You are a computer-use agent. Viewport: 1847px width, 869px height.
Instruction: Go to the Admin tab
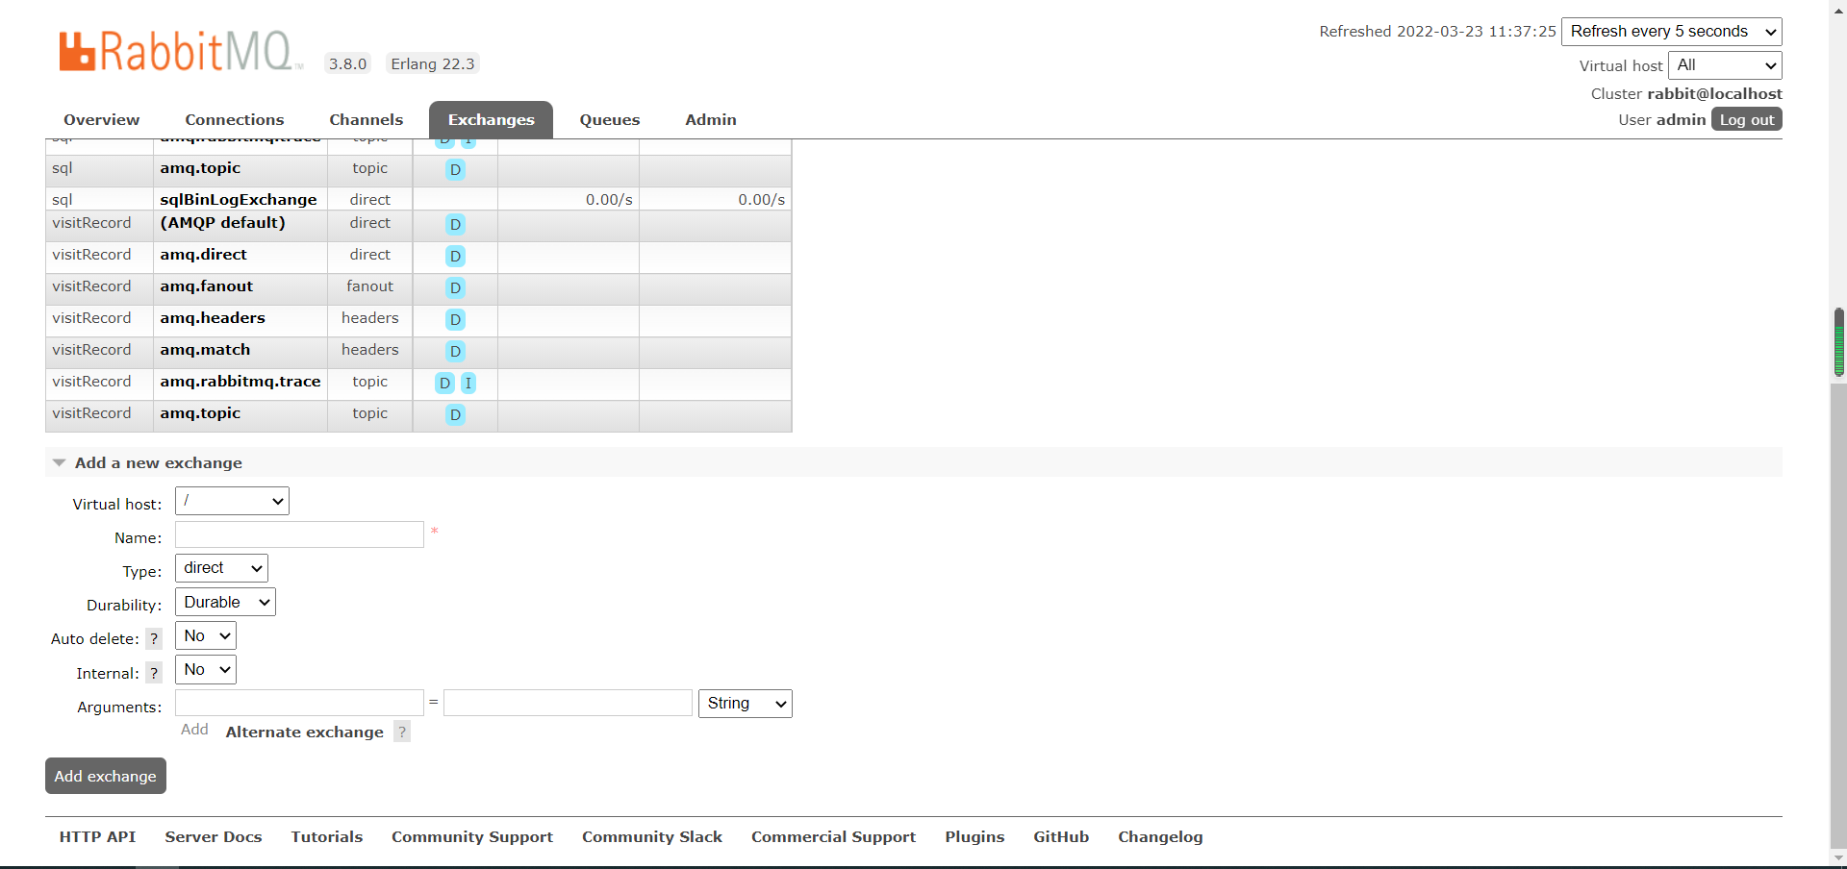point(711,120)
